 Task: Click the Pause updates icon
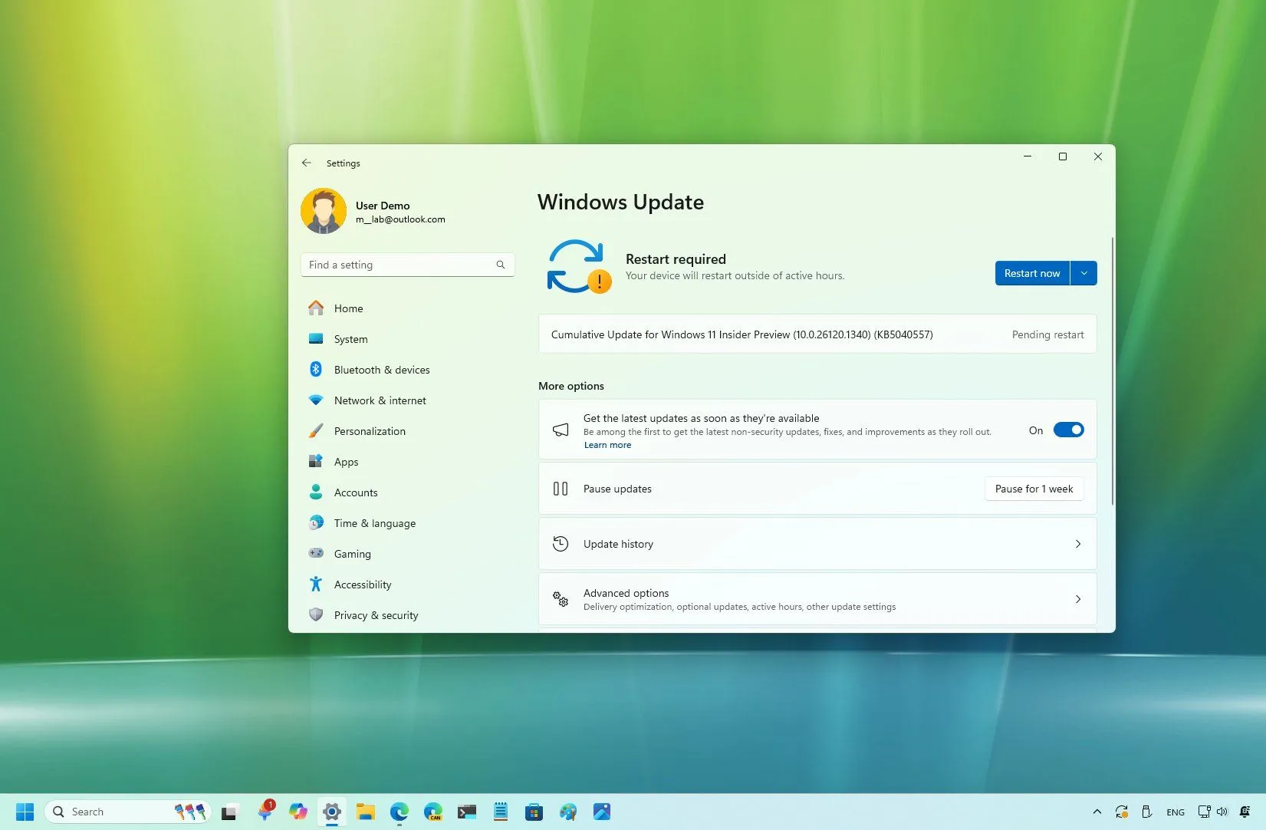(561, 489)
